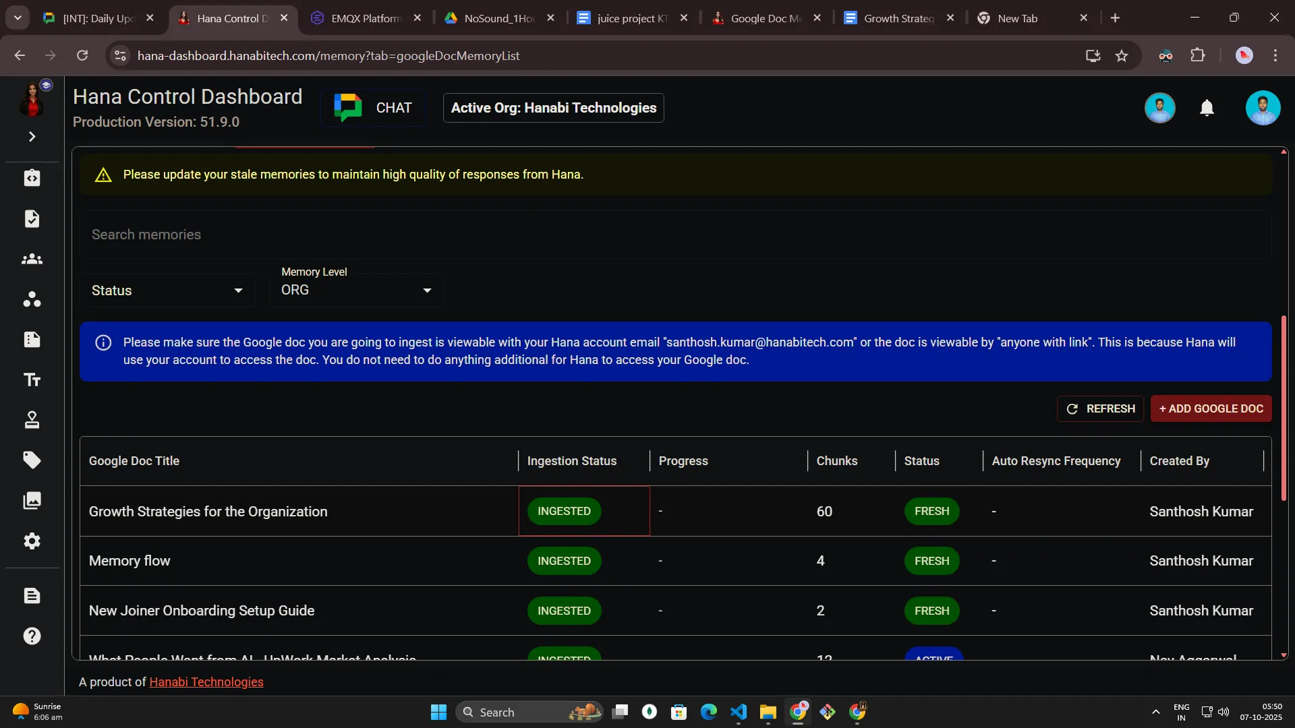Switch to the EMQX Platform browser tab
This screenshot has height=728, width=1295.
365,18
